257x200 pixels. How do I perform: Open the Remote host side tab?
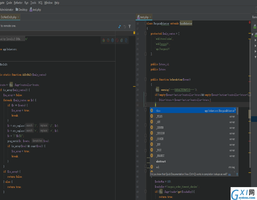pyautogui.click(x=254, y=17)
